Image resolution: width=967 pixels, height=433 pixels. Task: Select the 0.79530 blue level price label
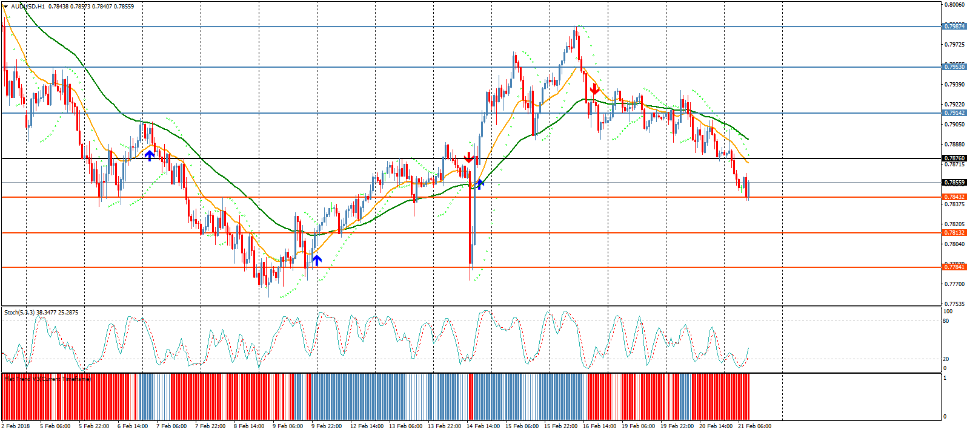click(x=954, y=67)
